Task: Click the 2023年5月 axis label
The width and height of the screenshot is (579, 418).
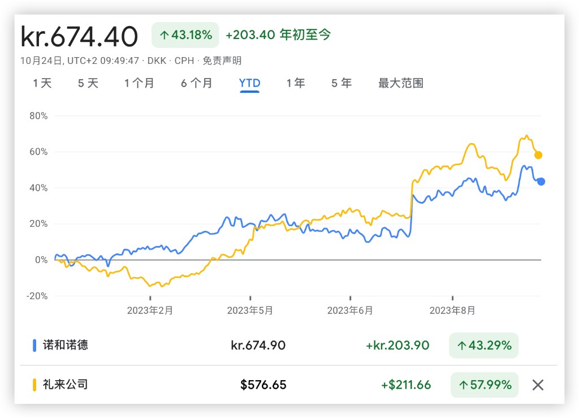Action: click(250, 311)
